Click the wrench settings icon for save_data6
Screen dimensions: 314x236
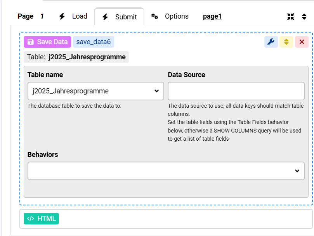pyautogui.click(x=271, y=42)
